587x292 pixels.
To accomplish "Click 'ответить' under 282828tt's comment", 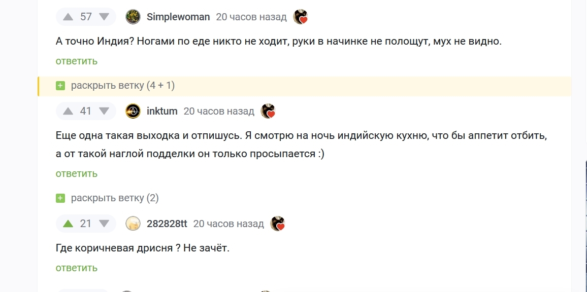I will [x=77, y=268].
